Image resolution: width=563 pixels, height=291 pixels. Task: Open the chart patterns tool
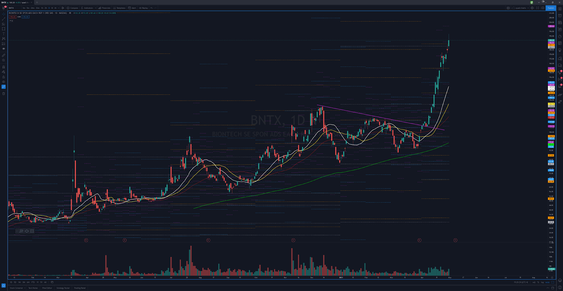4,39
